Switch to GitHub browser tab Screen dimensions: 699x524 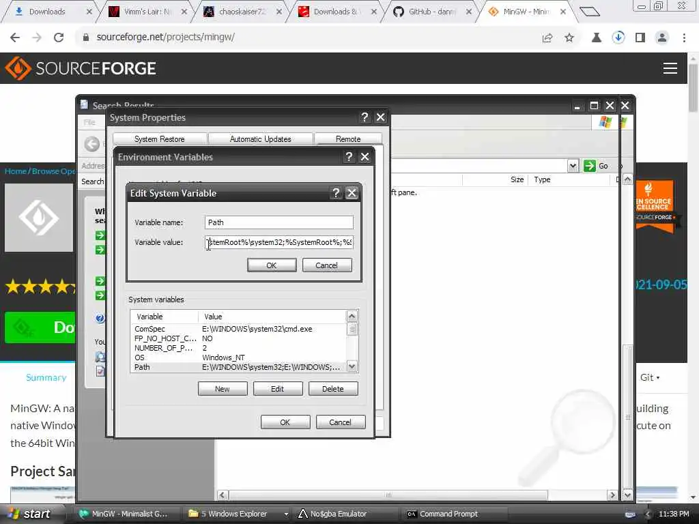click(x=431, y=12)
